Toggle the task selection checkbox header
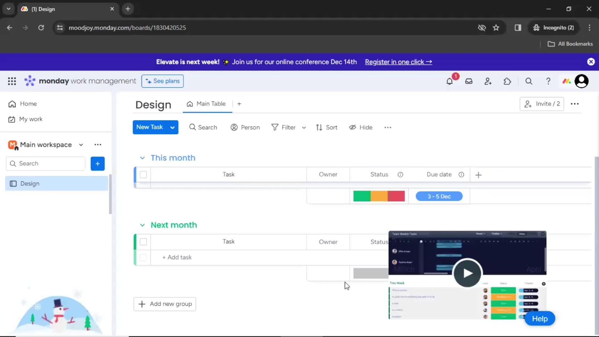The image size is (599, 337). pos(144,174)
